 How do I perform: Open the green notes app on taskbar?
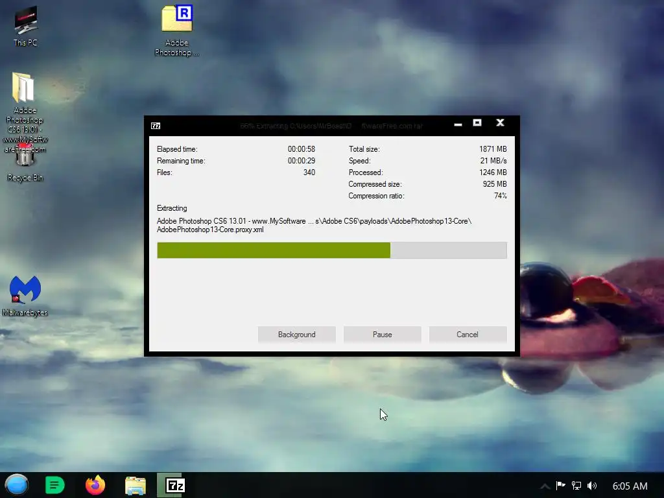[54, 485]
